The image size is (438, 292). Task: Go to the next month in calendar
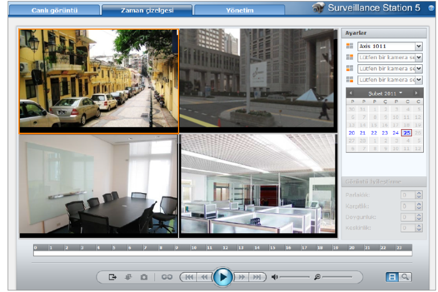point(416,93)
